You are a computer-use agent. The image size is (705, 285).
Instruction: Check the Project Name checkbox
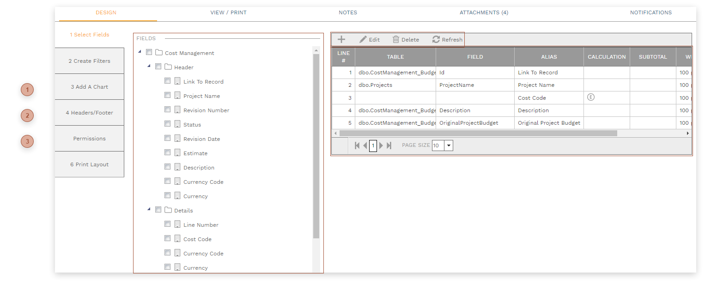pos(167,95)
